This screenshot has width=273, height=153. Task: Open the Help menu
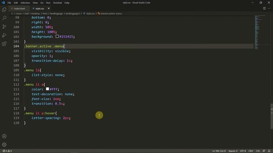[67, 3]
